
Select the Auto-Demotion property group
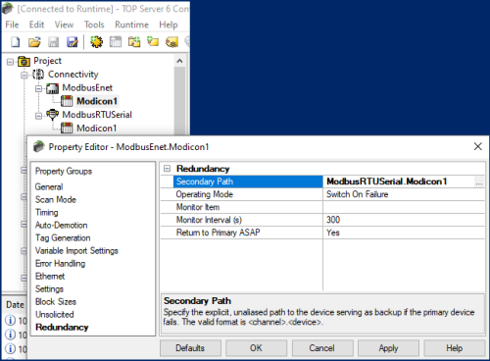point(62,226)
